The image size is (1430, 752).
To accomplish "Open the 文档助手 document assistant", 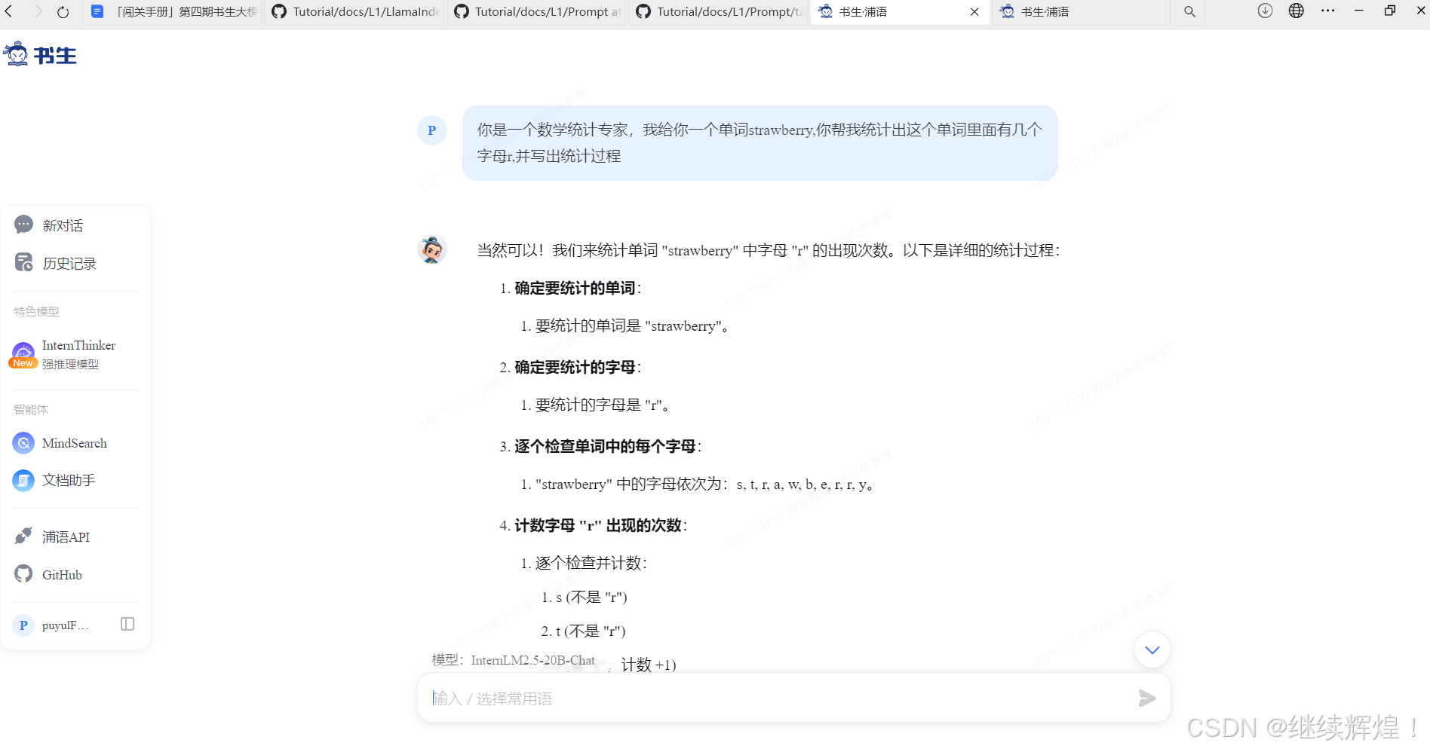I will (x=69, y=480).
